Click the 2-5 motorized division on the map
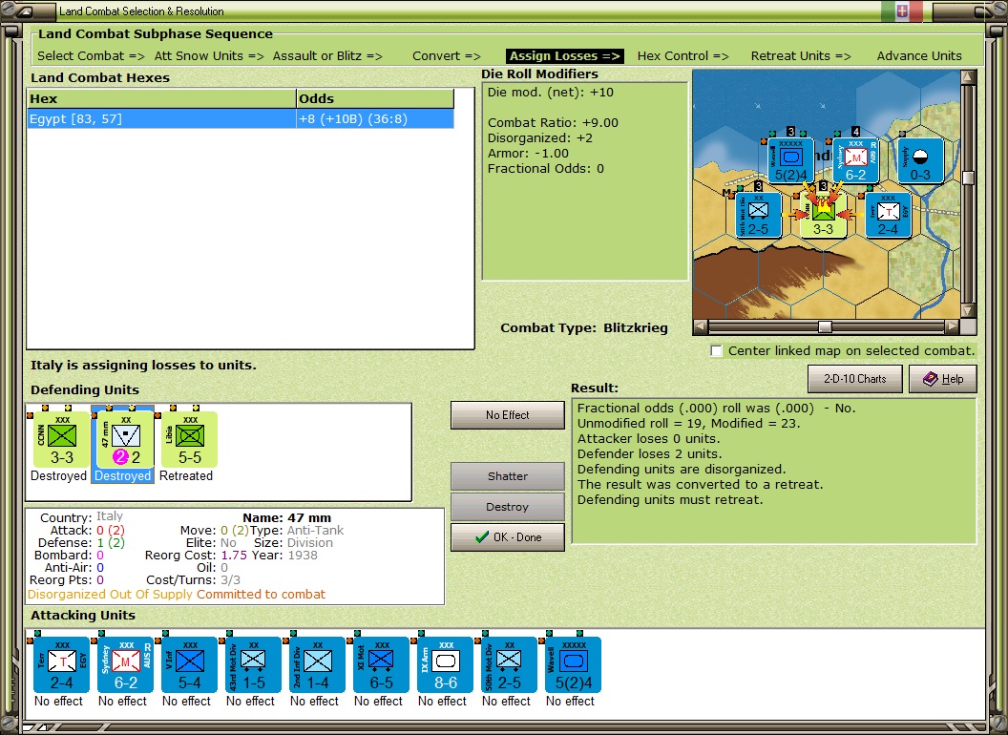 [759, 215]
